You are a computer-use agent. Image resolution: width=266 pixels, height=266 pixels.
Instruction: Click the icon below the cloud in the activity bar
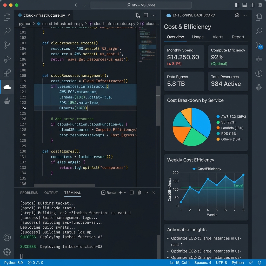(x=7, y=101)
